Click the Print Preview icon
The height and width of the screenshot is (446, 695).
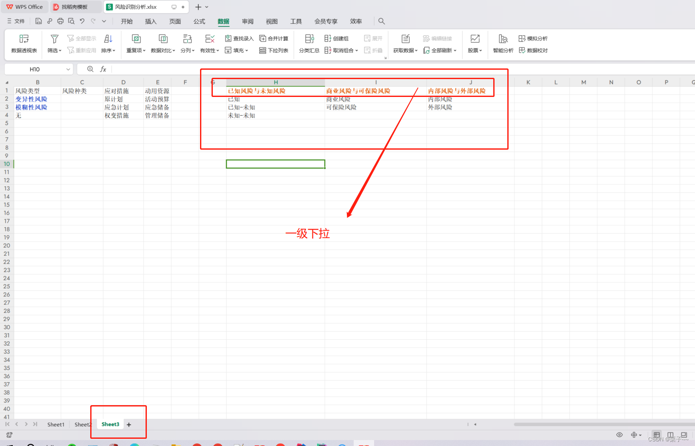click(x=71, y=21)
